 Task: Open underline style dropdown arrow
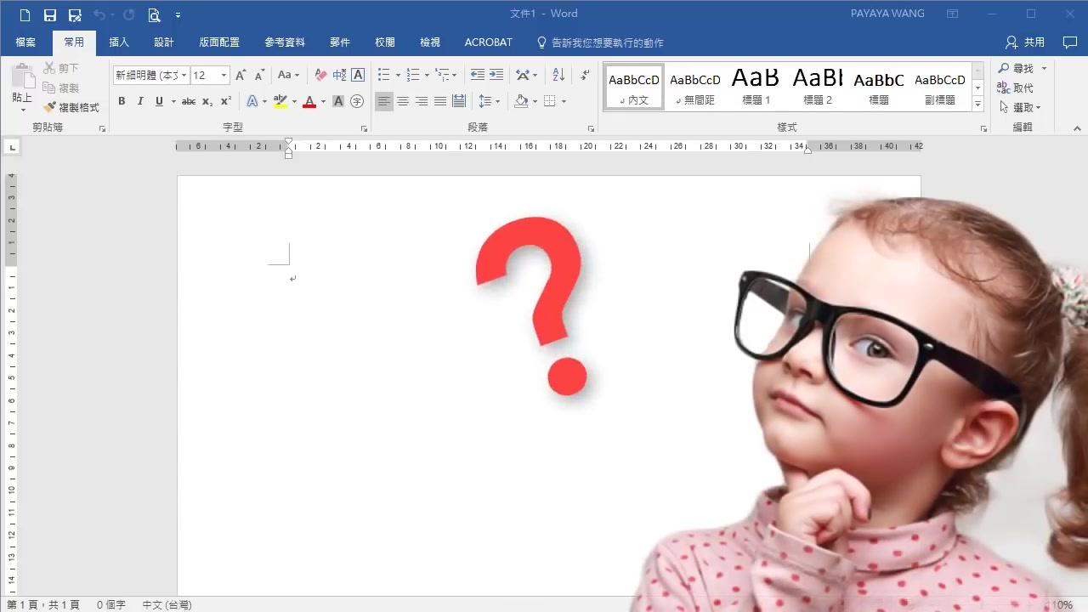[x=173, y=101]
